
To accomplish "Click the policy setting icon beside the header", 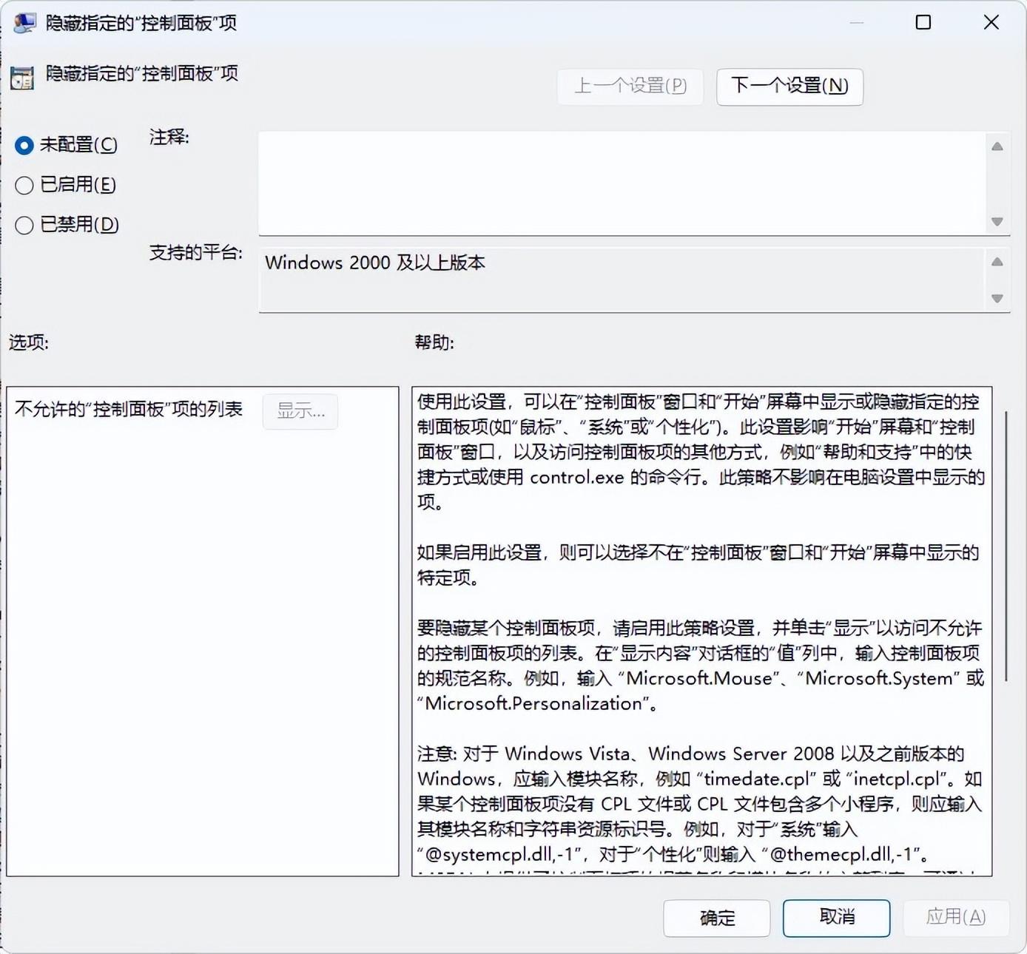I will (x=22, y=78).
